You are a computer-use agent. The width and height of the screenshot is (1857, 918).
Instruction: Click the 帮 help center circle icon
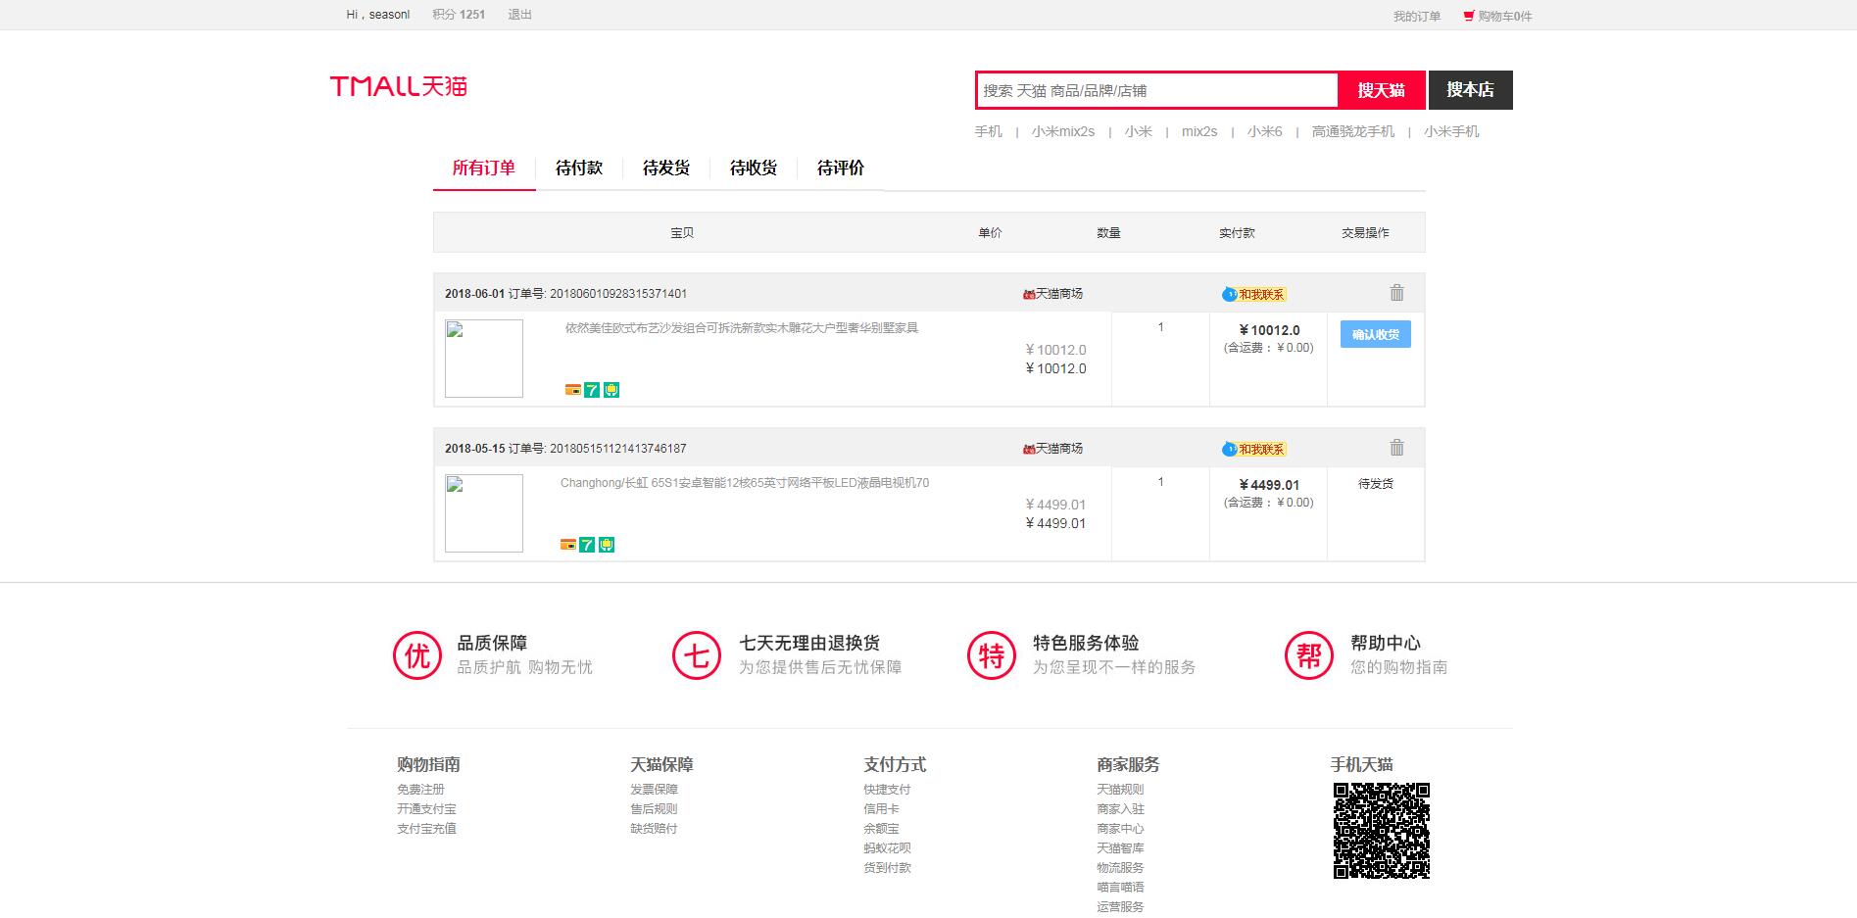pos(1309,655)
